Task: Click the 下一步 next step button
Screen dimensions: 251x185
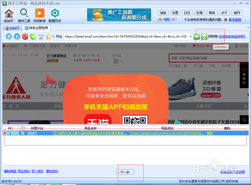Action: (x=125, y=172)
